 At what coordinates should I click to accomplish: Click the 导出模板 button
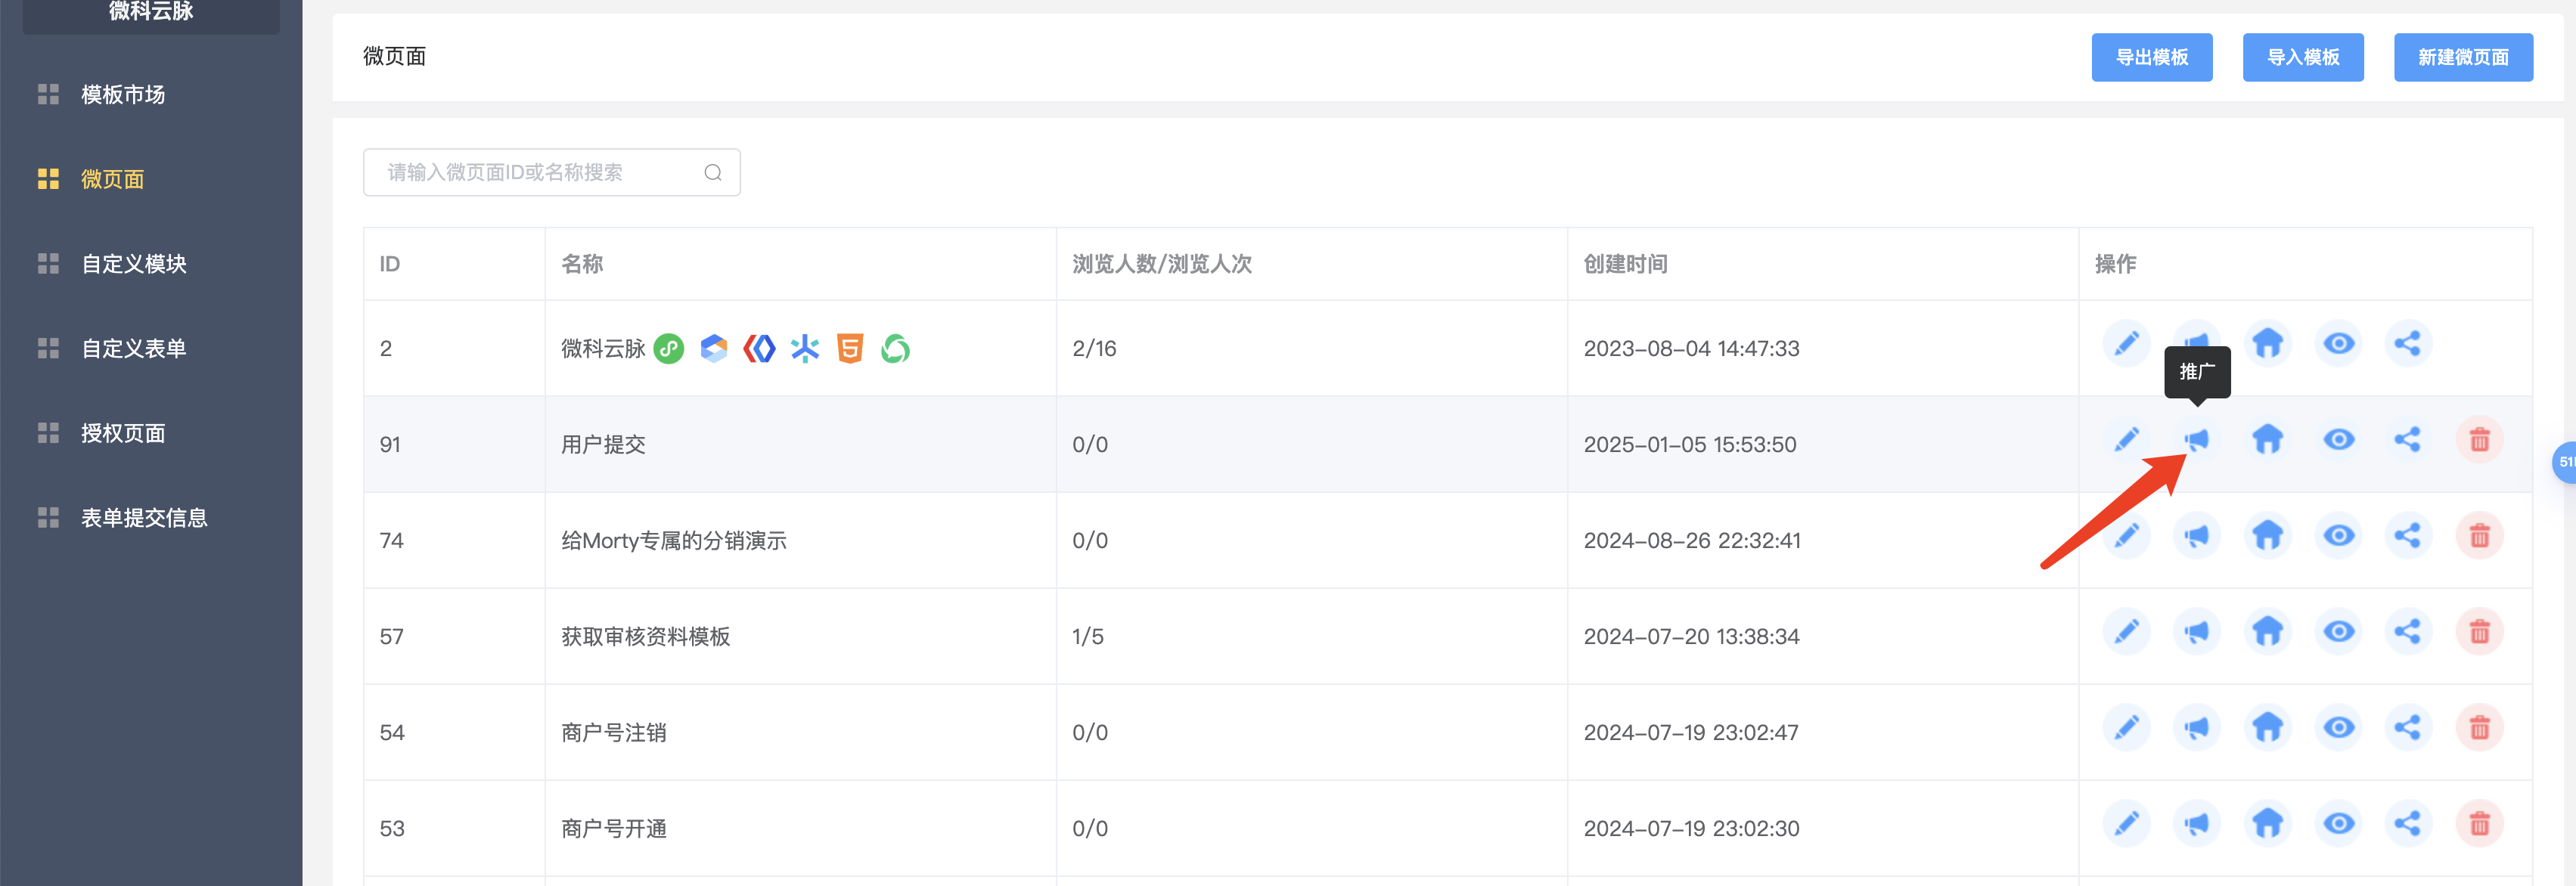(2152, 58)
